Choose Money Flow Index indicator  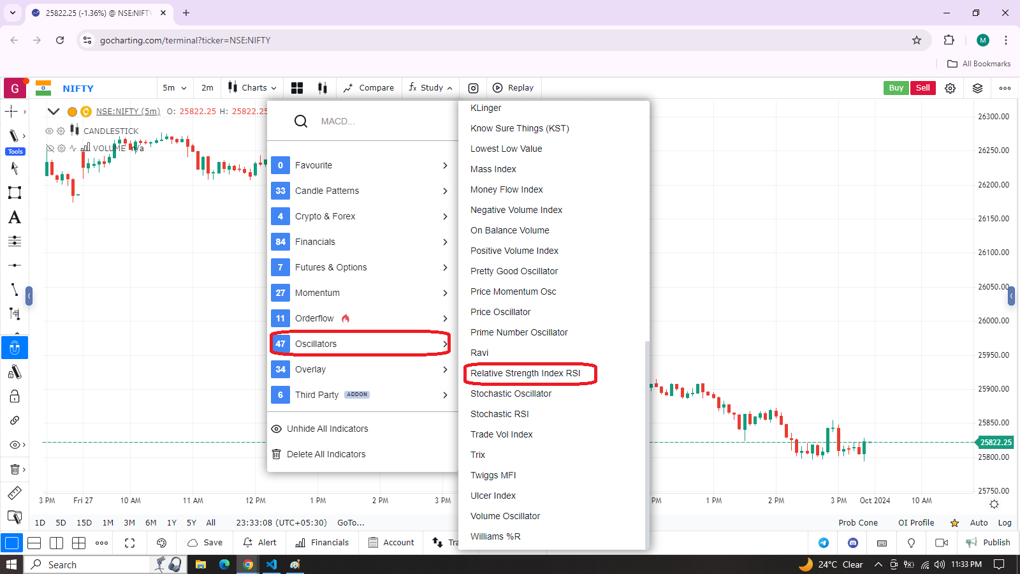506,189
